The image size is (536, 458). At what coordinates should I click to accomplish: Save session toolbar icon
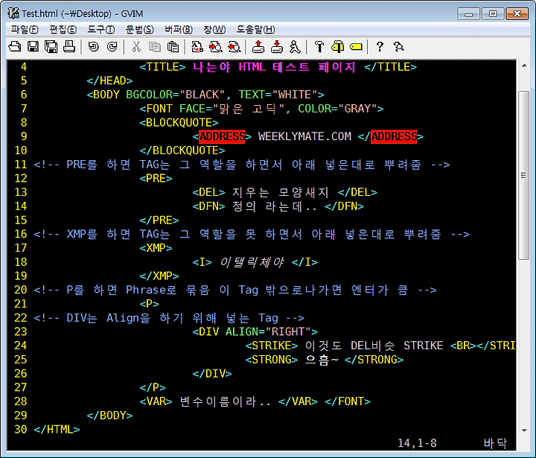point(277,46)
